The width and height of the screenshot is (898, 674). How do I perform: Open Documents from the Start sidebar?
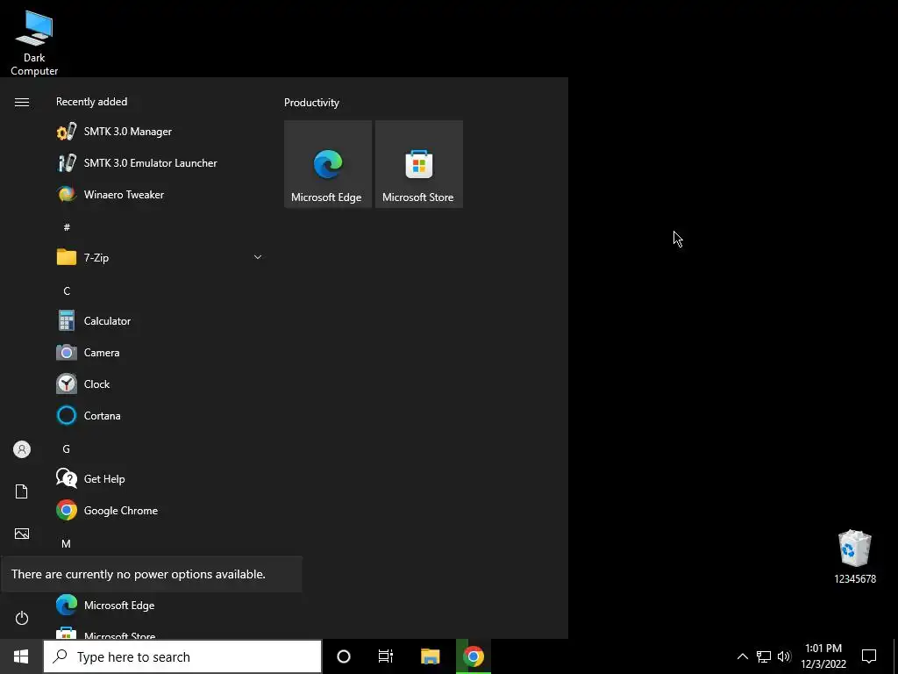[x=22, y=491]
